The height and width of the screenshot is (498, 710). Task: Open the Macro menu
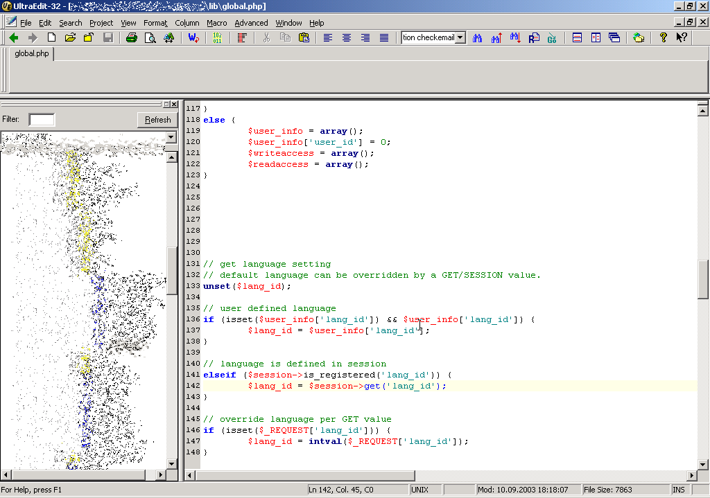[216, 23]
